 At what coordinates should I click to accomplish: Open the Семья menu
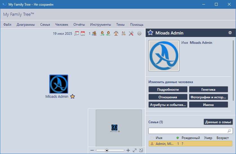pos(45,25)
